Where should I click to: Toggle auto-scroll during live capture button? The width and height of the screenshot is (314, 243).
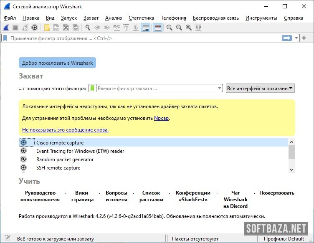pyautogui.click(x=145, y=28)
